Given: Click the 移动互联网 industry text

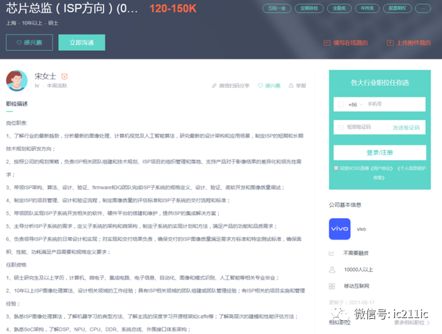Looking at the screenshot, I should (356, 286).
